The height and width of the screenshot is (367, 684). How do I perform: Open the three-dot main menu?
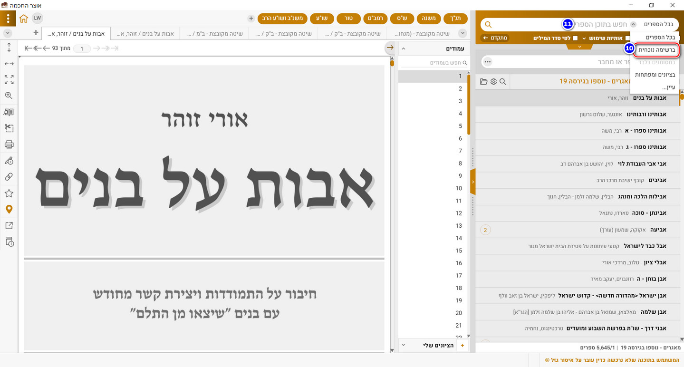tap(9, 19)
